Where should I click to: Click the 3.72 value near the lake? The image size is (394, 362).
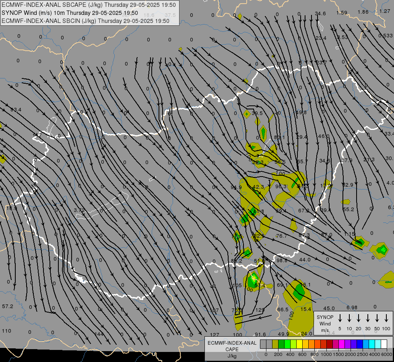click(79, 210)
